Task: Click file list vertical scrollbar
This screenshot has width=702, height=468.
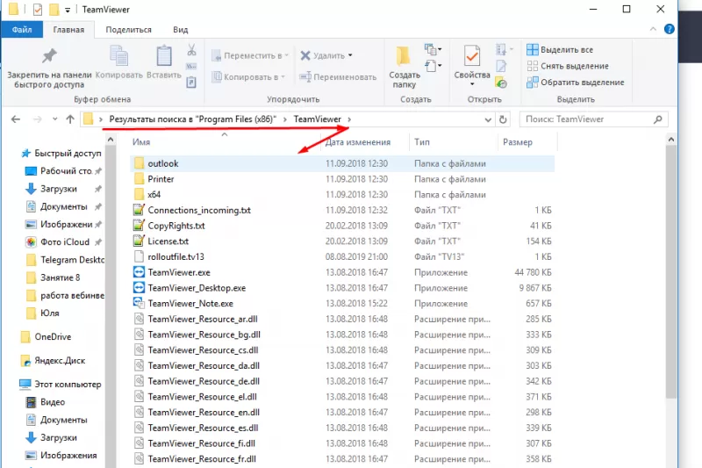Action: tap(670, 271)
